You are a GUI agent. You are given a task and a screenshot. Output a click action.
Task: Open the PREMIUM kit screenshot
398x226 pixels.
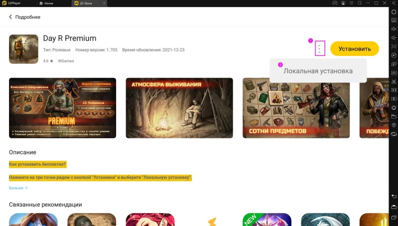[63, 108]
